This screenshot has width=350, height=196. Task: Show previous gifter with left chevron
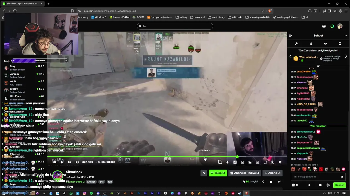click(x=290, y=56)
